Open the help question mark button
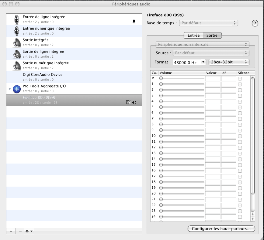Image resolution: width=264 pixels, height=240 pixels. pos(255,24)
